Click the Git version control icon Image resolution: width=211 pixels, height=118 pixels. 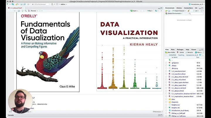pos(52,4)
